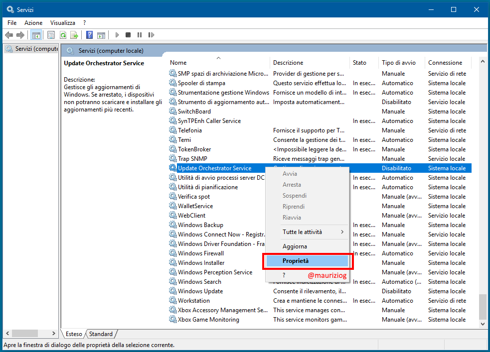Screen dimensions: 490x352
Task: Click the Stop service square icon
Action: point(128,35)
